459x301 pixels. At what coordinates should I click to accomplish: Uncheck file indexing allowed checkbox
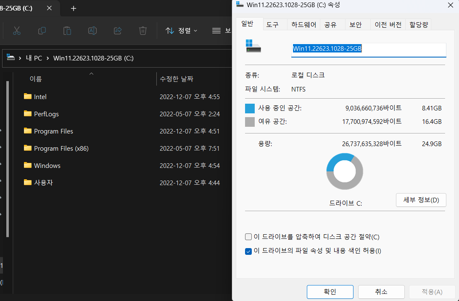coord(248,251)
